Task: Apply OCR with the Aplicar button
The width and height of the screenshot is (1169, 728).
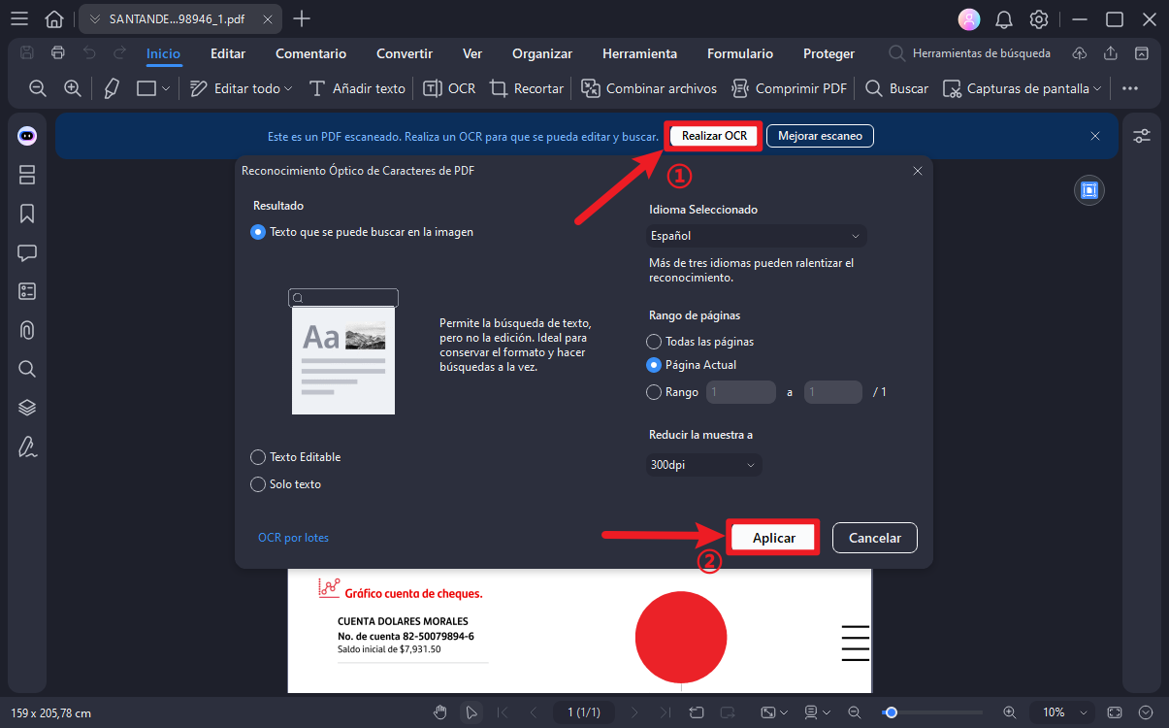Action: click(x=772, y=537)
